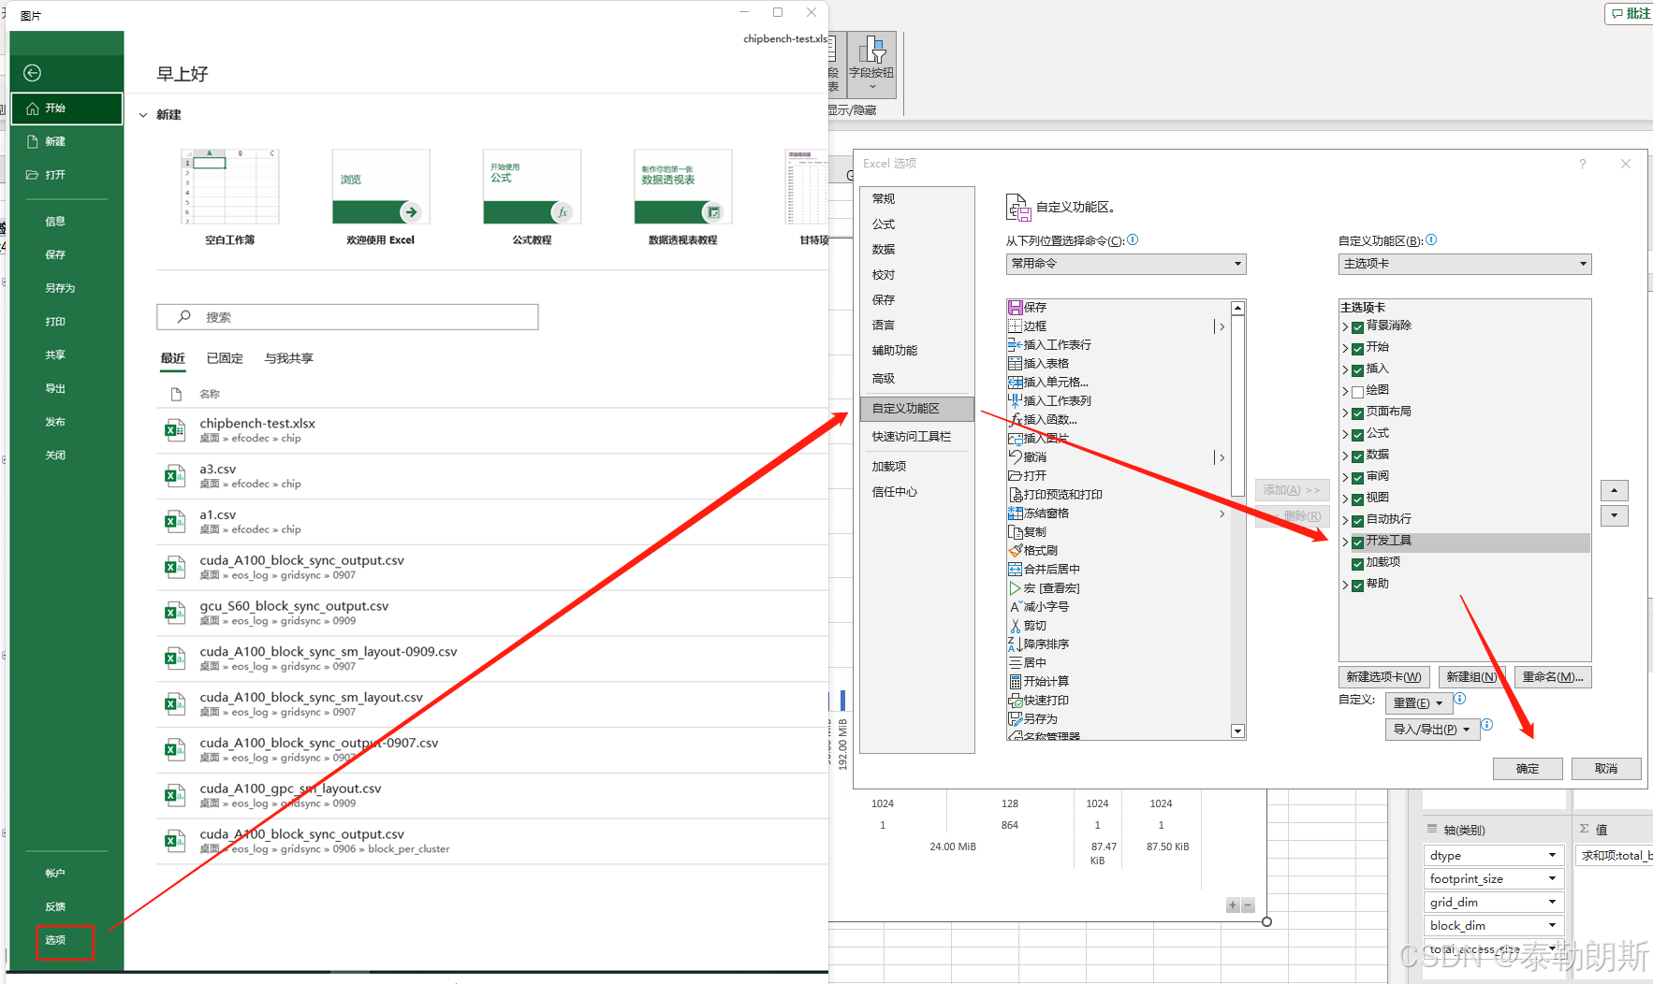Expand the 数据 tab tree node
This screenshot has height=984, width=1653.
[1345, 456]
